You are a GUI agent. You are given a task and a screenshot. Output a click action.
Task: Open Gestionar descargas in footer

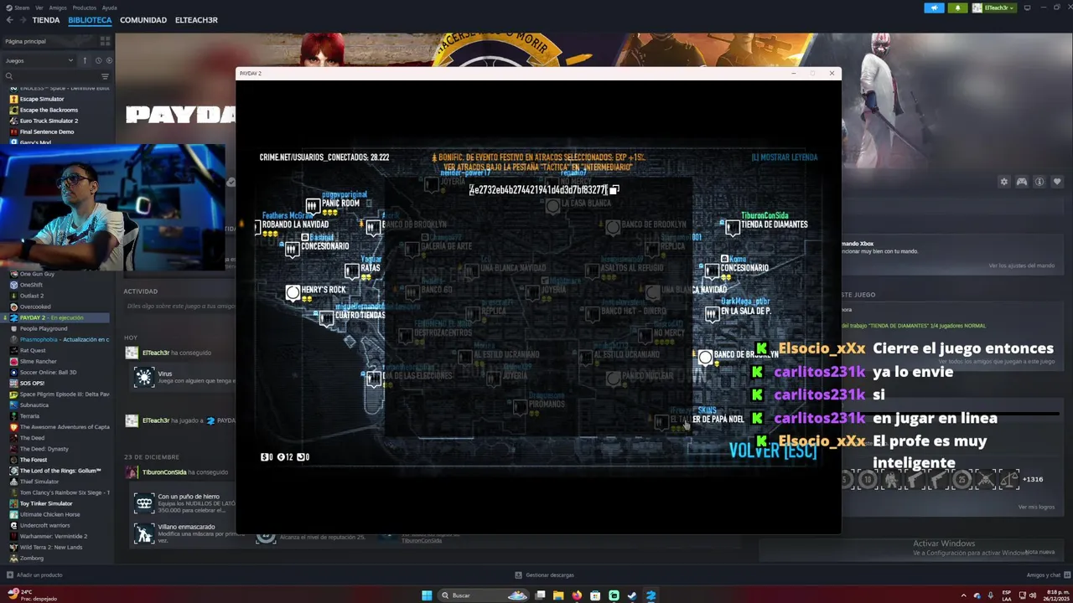pos(544,575)
